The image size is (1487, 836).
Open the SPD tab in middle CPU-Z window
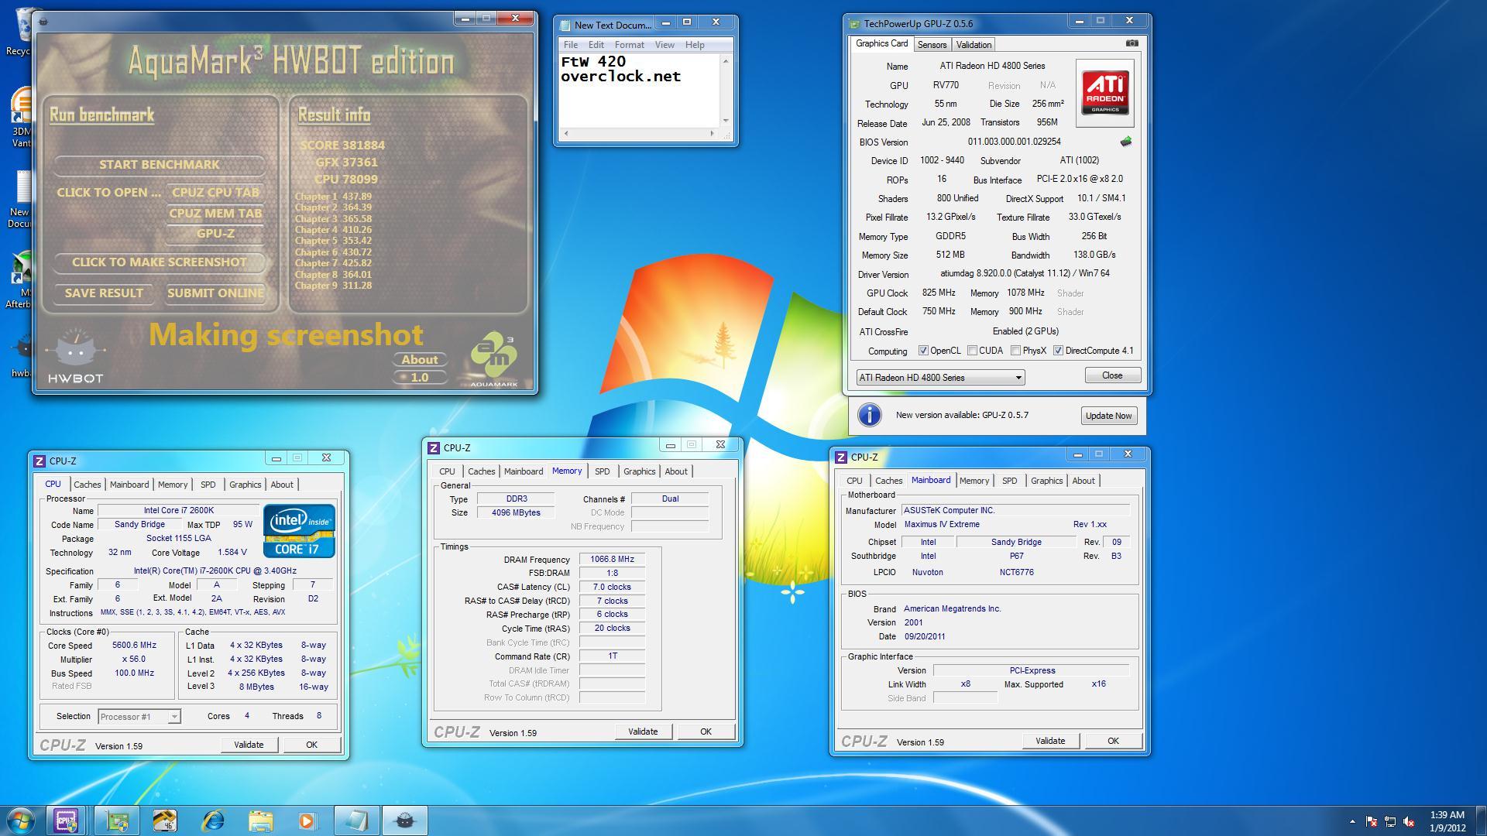(602, 471)
